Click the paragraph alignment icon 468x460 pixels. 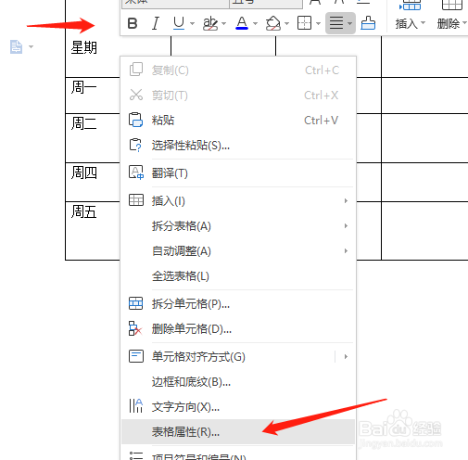[x=336, y=23]
